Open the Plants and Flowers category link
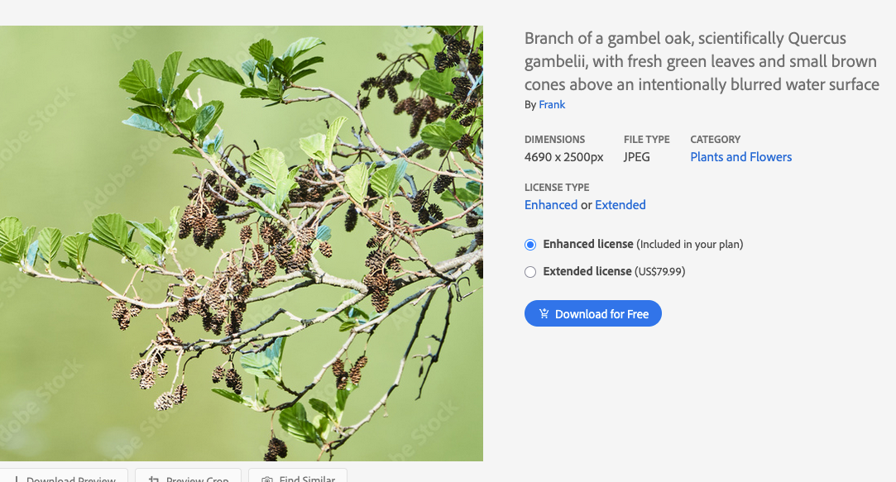The height and width of the screenshot is (482, 896). [740, 157]
